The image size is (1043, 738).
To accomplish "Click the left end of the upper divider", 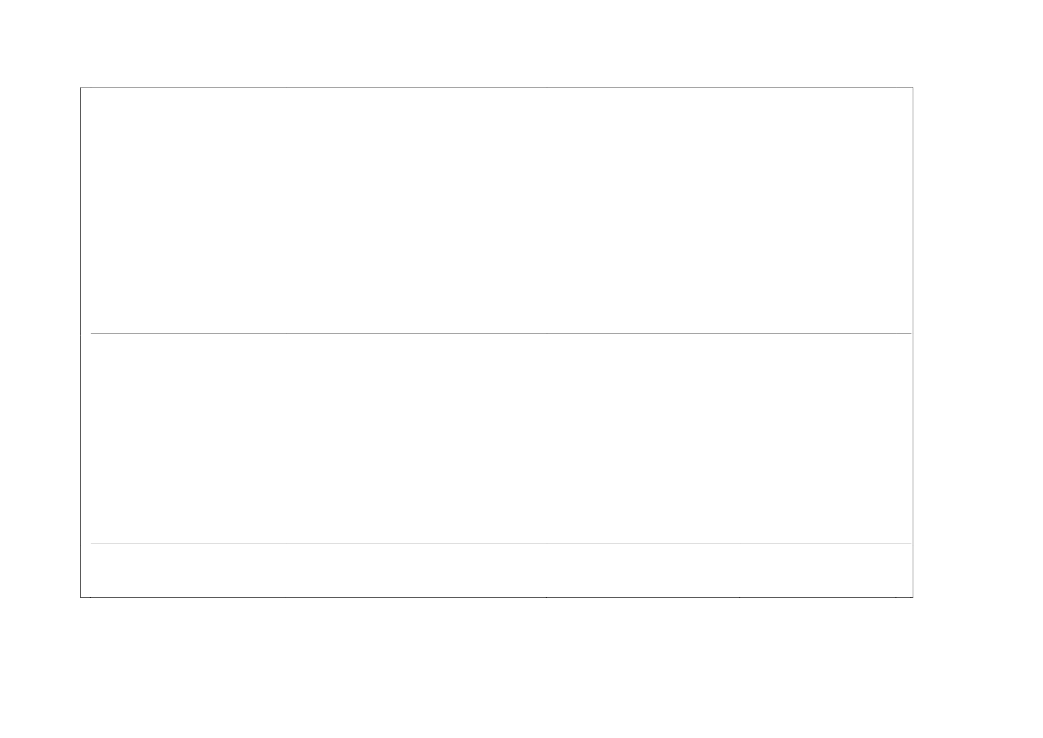I will point(92,333).
